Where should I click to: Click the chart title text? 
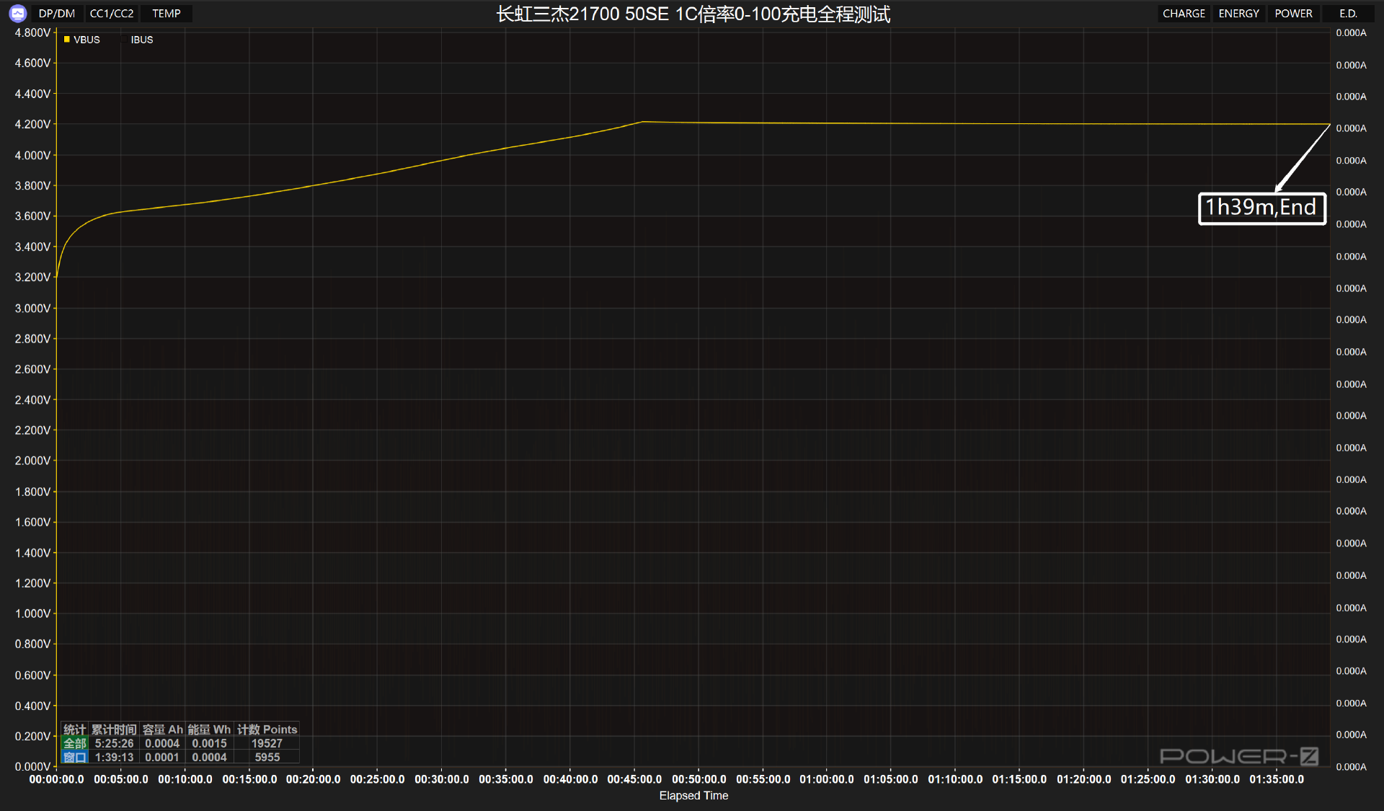click(x=693, y=14)
